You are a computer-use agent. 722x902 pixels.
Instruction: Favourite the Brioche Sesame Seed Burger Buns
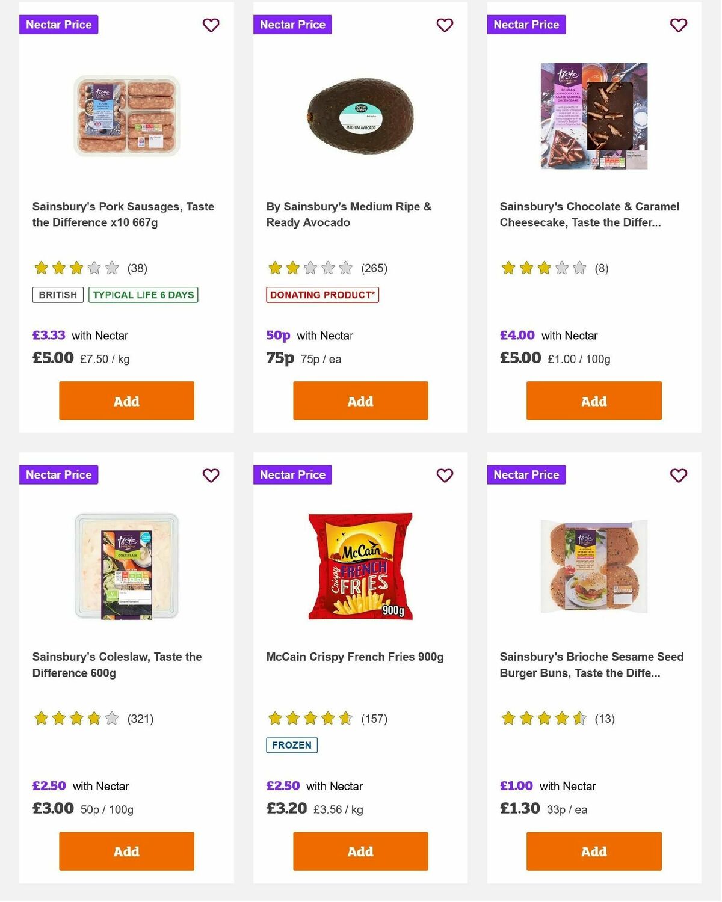pyautogui.click(x=678, y=475)
